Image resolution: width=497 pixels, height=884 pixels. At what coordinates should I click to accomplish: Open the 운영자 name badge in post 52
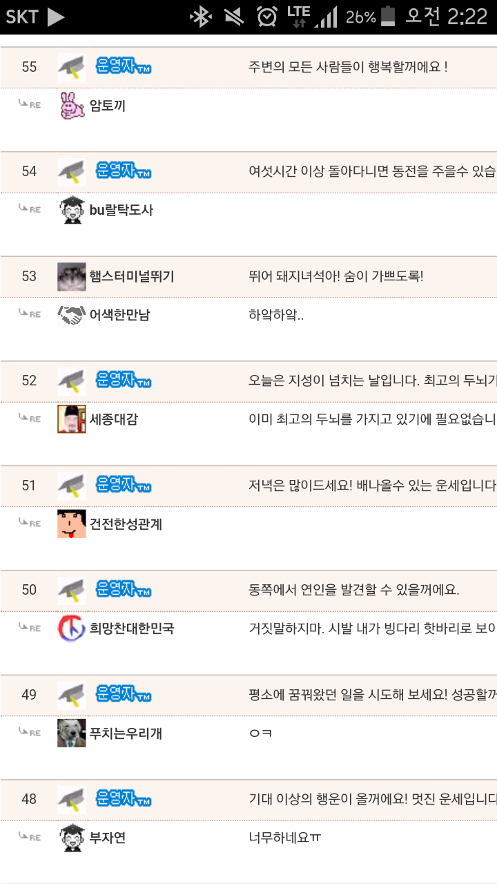coord(124,381)
